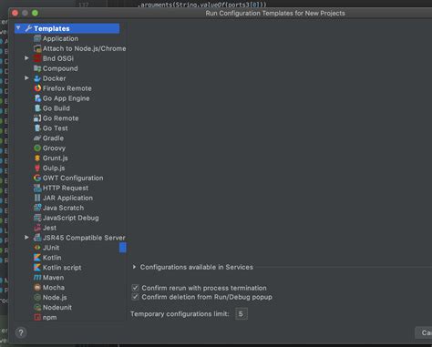Select the "Kotlin script" row text
The image size is (432, 347).
(62, 268)
